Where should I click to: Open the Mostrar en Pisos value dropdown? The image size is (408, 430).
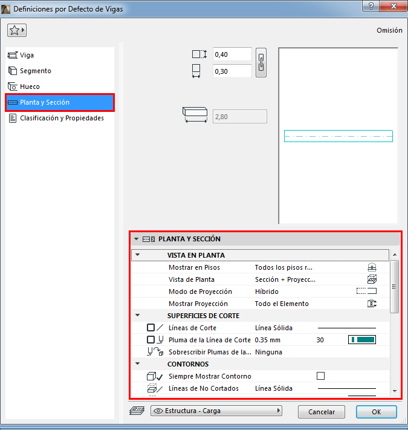(x=283, y=267)
